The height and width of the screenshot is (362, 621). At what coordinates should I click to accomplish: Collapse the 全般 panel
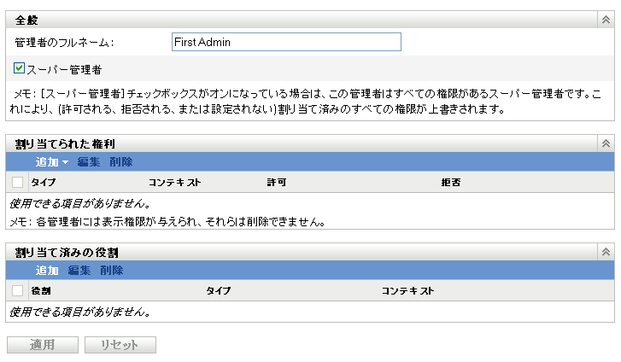click(x=606, y=20)
